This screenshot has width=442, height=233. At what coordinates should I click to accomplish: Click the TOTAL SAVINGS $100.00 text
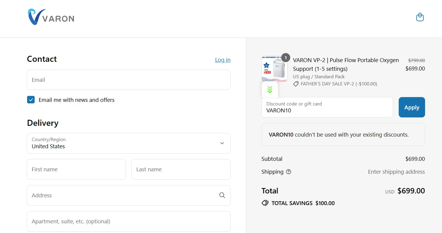[x=303, y=203]
